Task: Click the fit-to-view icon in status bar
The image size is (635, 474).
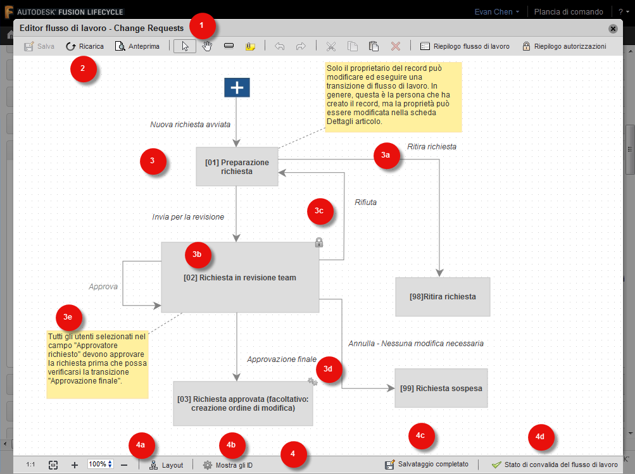Action: point(53,464)
